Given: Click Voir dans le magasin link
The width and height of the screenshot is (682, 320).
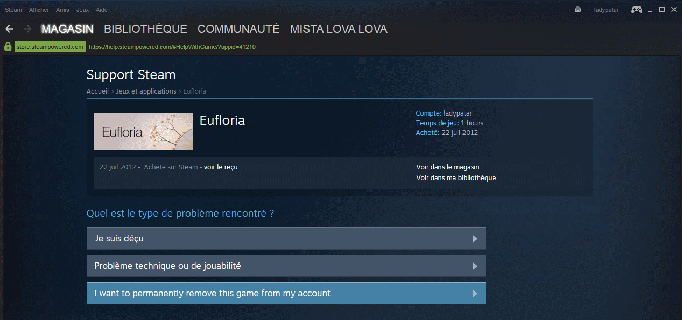Looking at the screenshot, I should click(x=448, y=167).
